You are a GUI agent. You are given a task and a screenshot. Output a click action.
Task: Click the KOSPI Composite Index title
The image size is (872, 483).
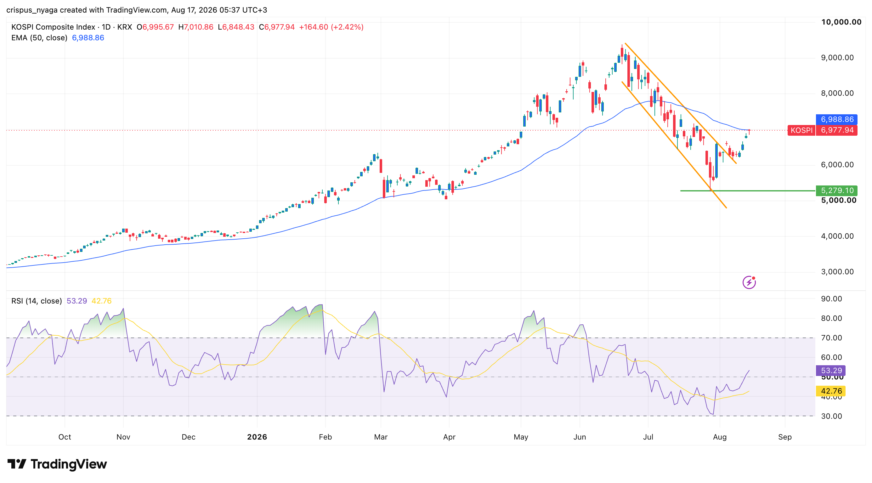point(53,27)
